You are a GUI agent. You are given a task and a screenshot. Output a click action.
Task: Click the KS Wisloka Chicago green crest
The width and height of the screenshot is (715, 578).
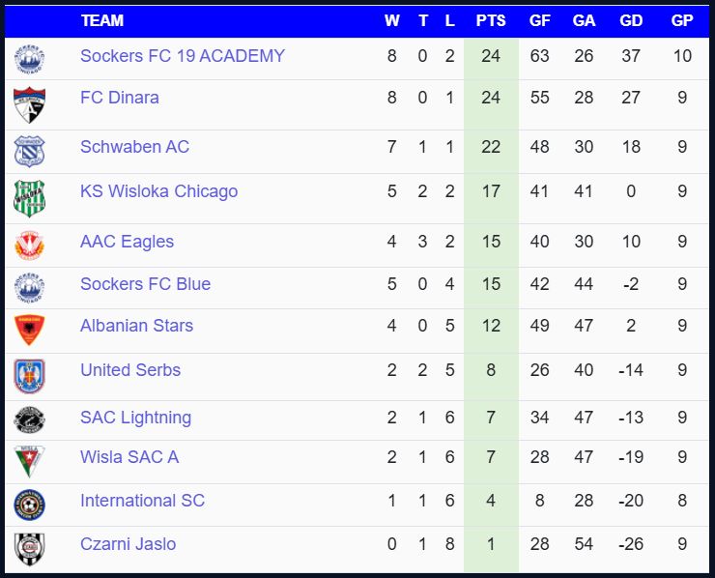[29, 198]
